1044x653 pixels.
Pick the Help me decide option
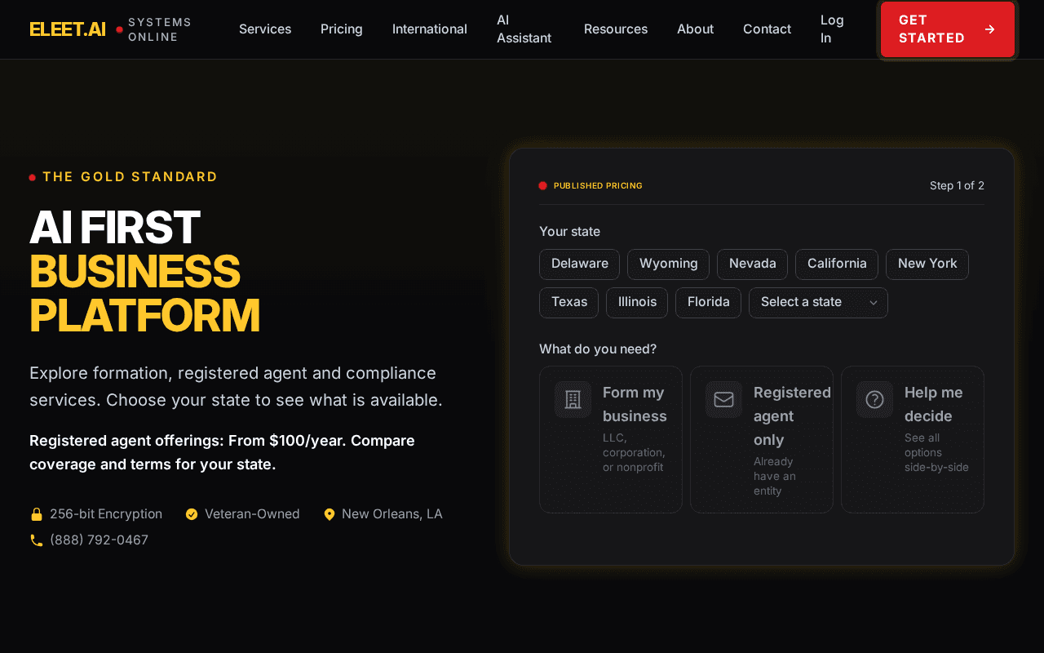click(913, 440)
